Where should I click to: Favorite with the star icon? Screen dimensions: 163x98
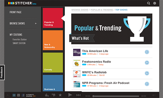coord(60,95)
